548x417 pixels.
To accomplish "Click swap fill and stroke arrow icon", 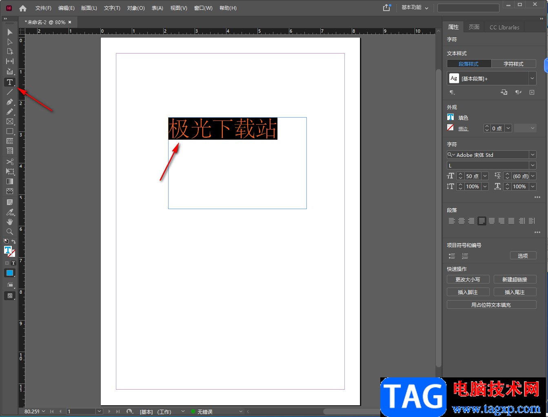I will [x=13, y=241].
